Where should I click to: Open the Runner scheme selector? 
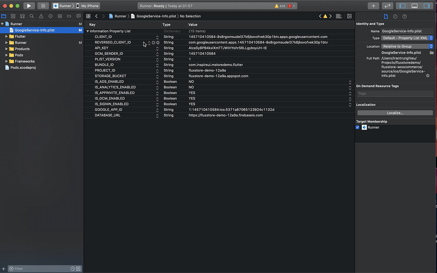point(62,6)
